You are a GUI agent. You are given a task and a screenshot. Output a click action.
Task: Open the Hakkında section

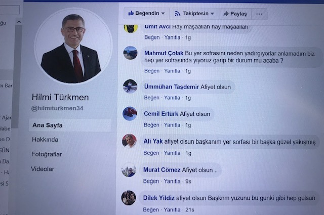tap(45, 140)
